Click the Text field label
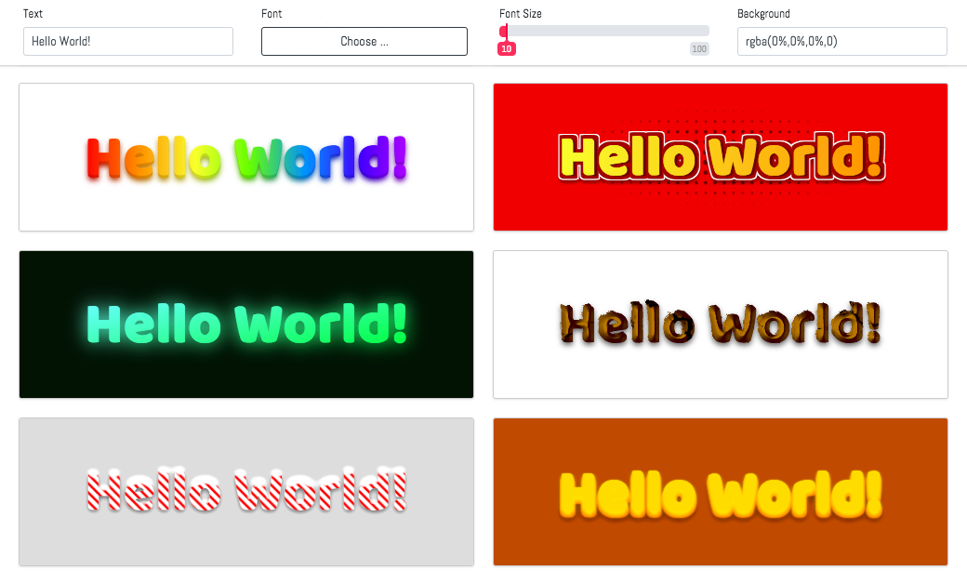The height and width of the screenshot is (583, 967). [33, 13]
